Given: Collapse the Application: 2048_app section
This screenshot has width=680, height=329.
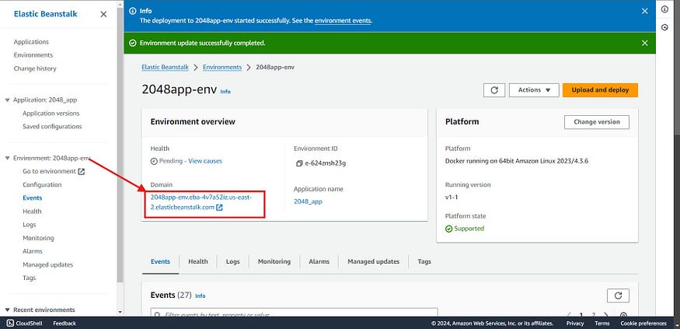Looking at the screenshot, I should pos(7,100).
